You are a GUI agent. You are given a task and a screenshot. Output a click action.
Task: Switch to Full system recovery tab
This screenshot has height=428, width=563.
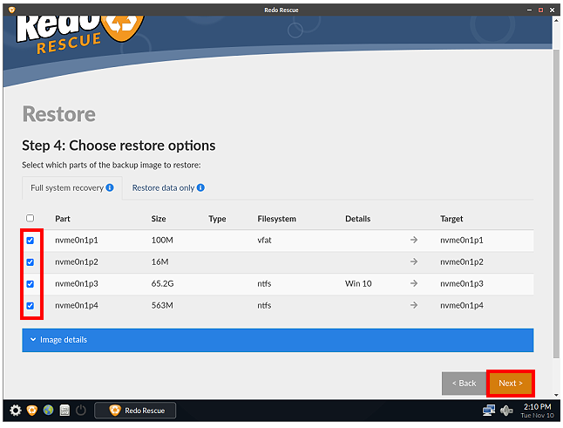click(71, 187)
